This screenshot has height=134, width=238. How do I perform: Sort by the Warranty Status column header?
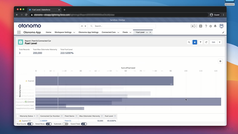tap(26, 116)
